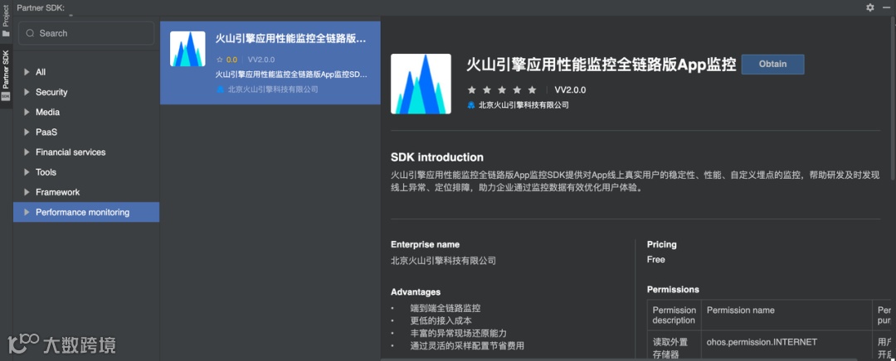The width and height of the screenshot is (896, 361).
Task: Click the vendor name 北京火山引擎科技有限公司 in the list card
Action: 273,89
